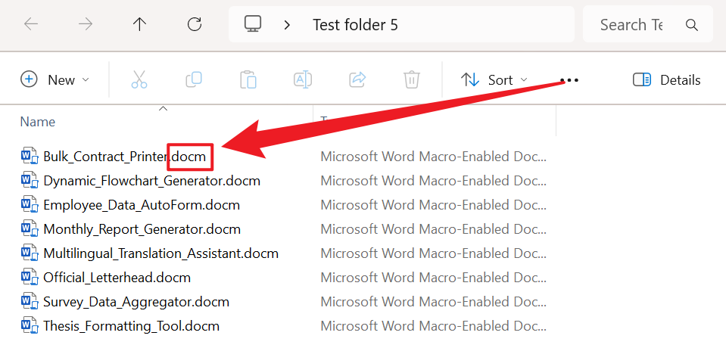Click the Copy icon in toolbar

pyautogui.click(x=194, y=80)
